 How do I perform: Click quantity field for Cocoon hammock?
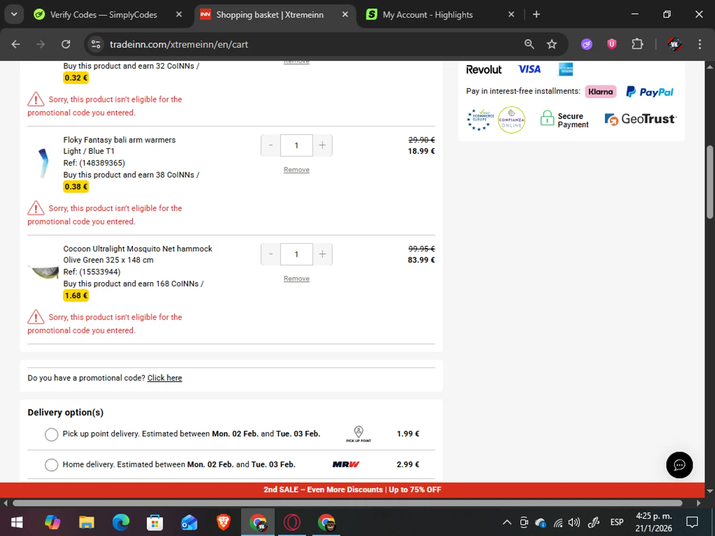pyautogui.click(x=296, y=254)
